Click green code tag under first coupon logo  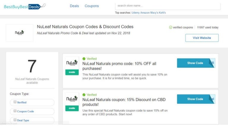(x=72, y=72)
